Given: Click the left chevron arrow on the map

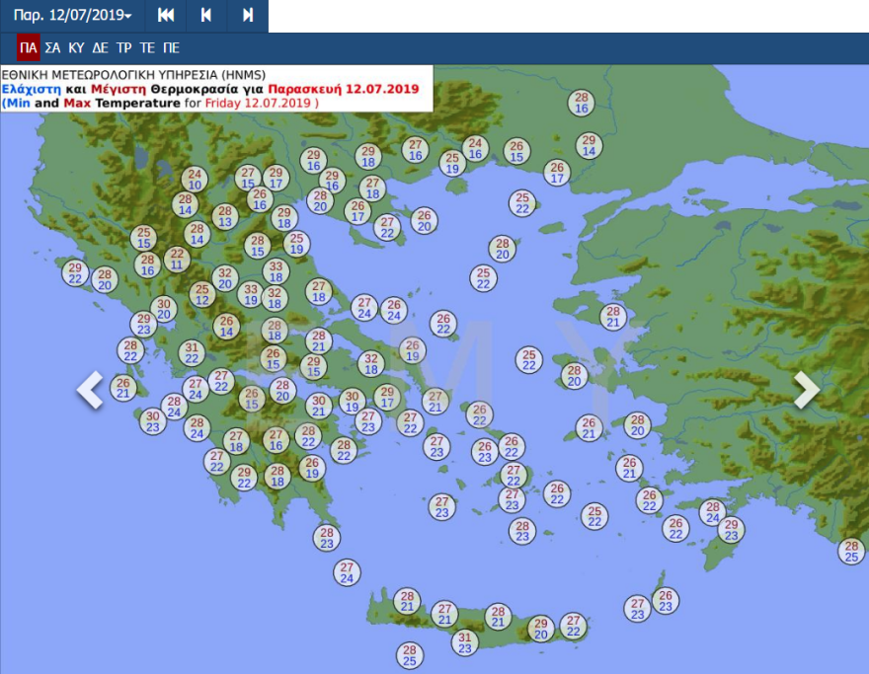Looking at the screenshot, I should pyautogui.click(x=90, y=390).
